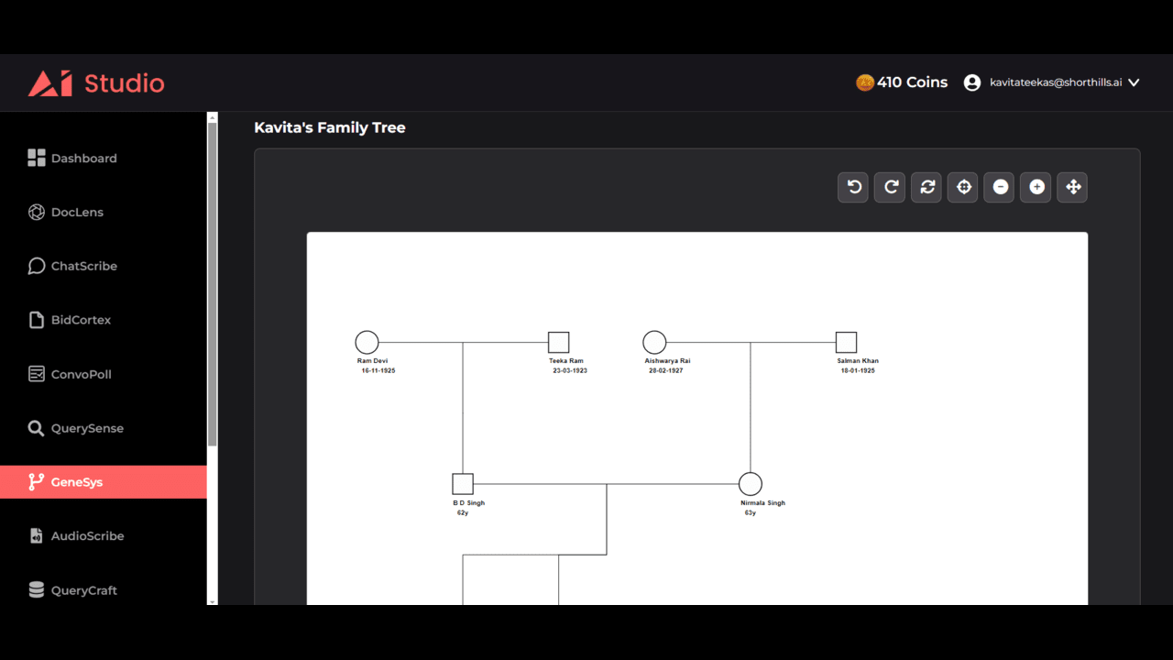The image size is (1173, 660).
Task: Click the undo icon in diagram toolbar
Action: 853,187
